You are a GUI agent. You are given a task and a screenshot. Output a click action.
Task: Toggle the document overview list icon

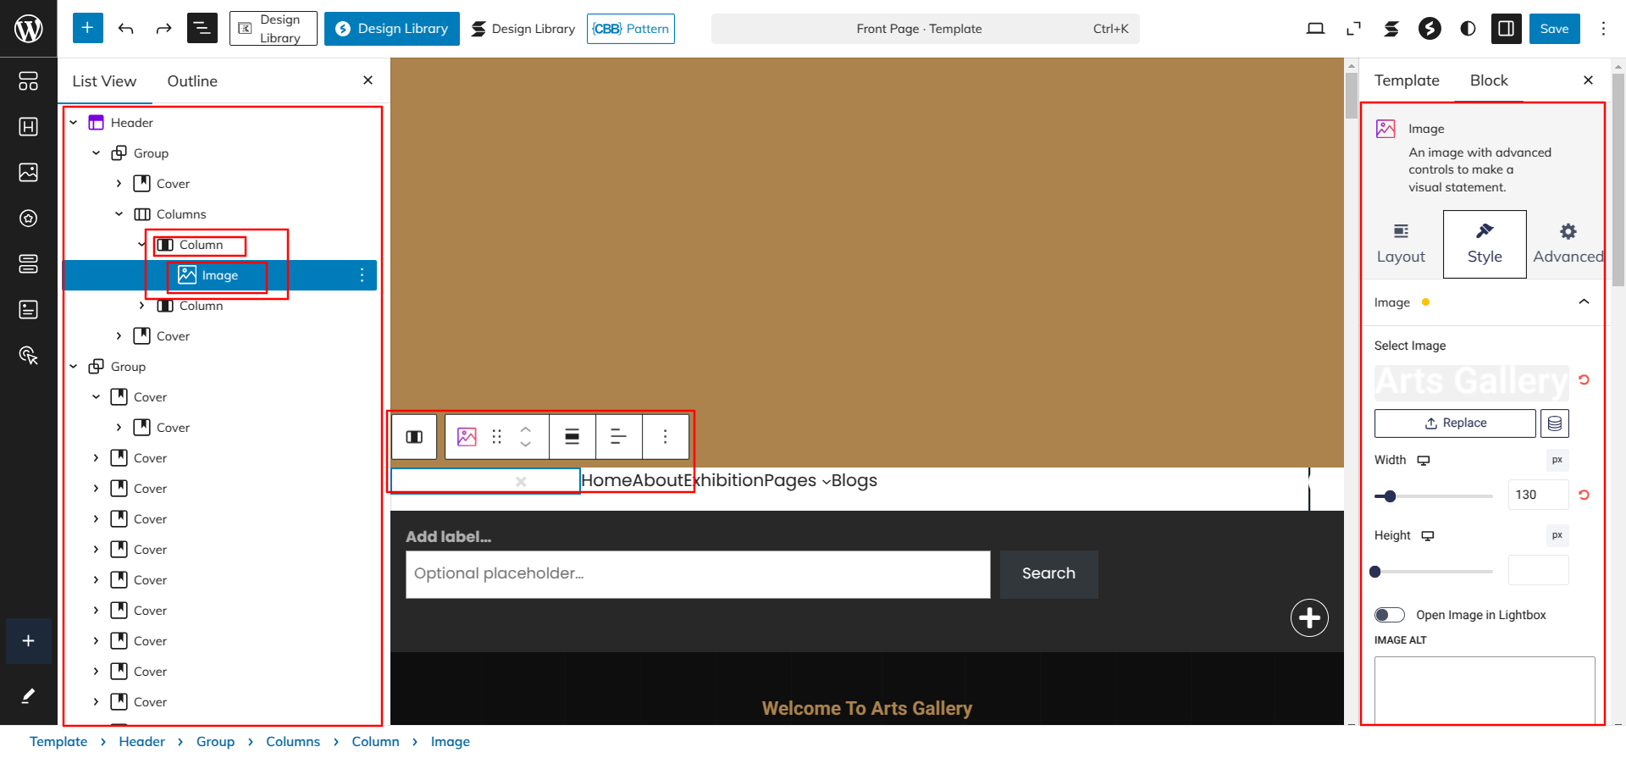pos(202,29)
